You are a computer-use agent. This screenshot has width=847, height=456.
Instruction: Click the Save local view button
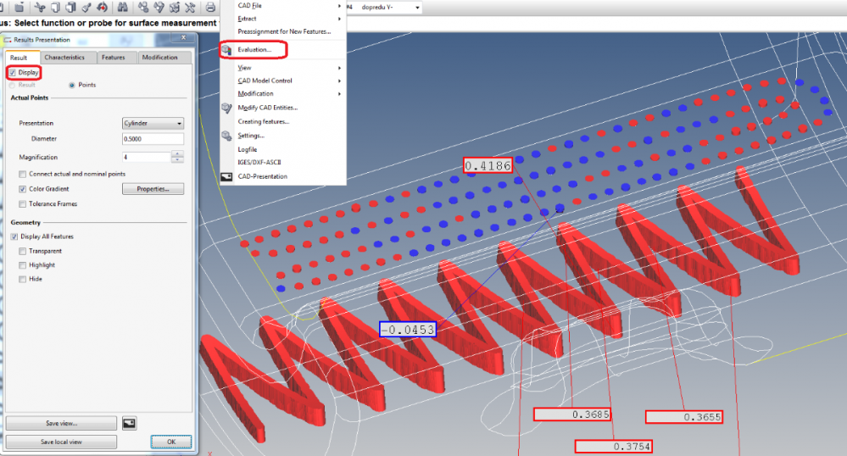point(61,442)
